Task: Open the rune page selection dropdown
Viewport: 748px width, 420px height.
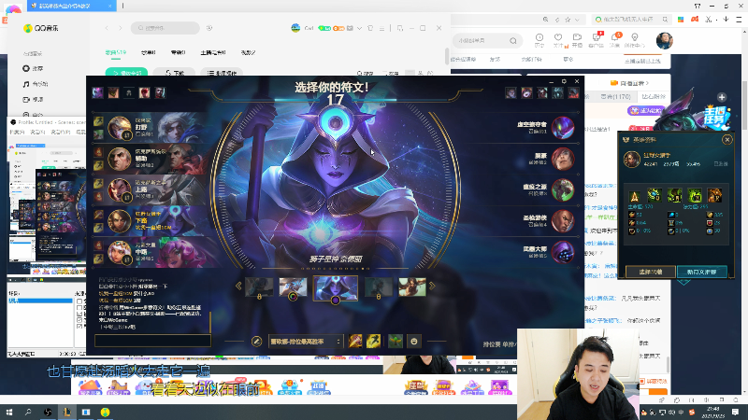Action: (x=305, y=342)
